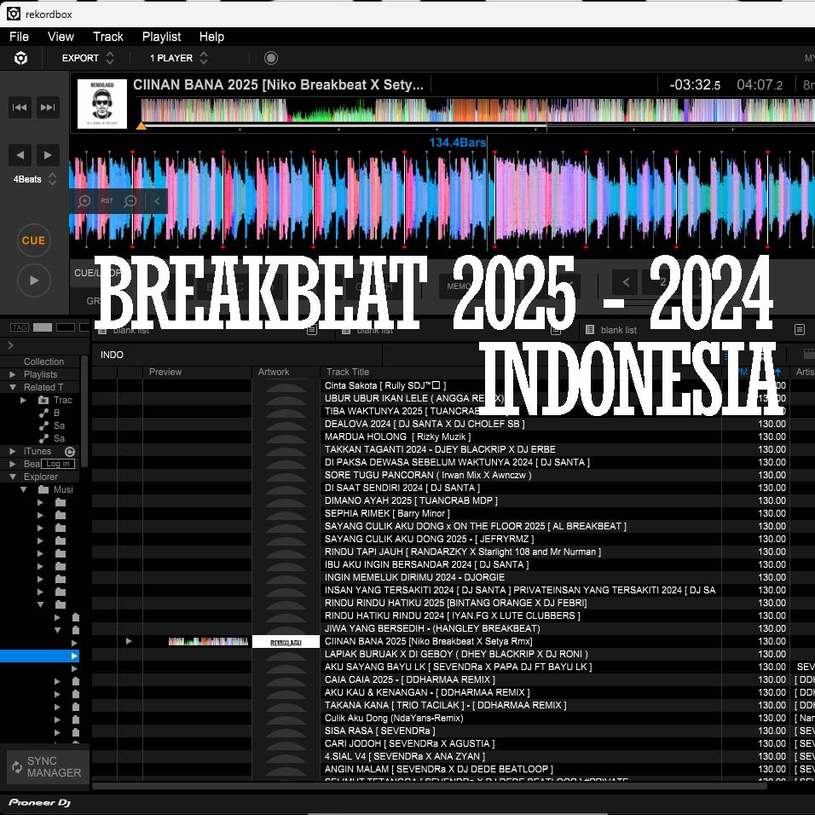Viewport: 815px width, 815px height.
Task: Play preview arrow in CIINAN BANA 2025 row
Action: point(129,641)
